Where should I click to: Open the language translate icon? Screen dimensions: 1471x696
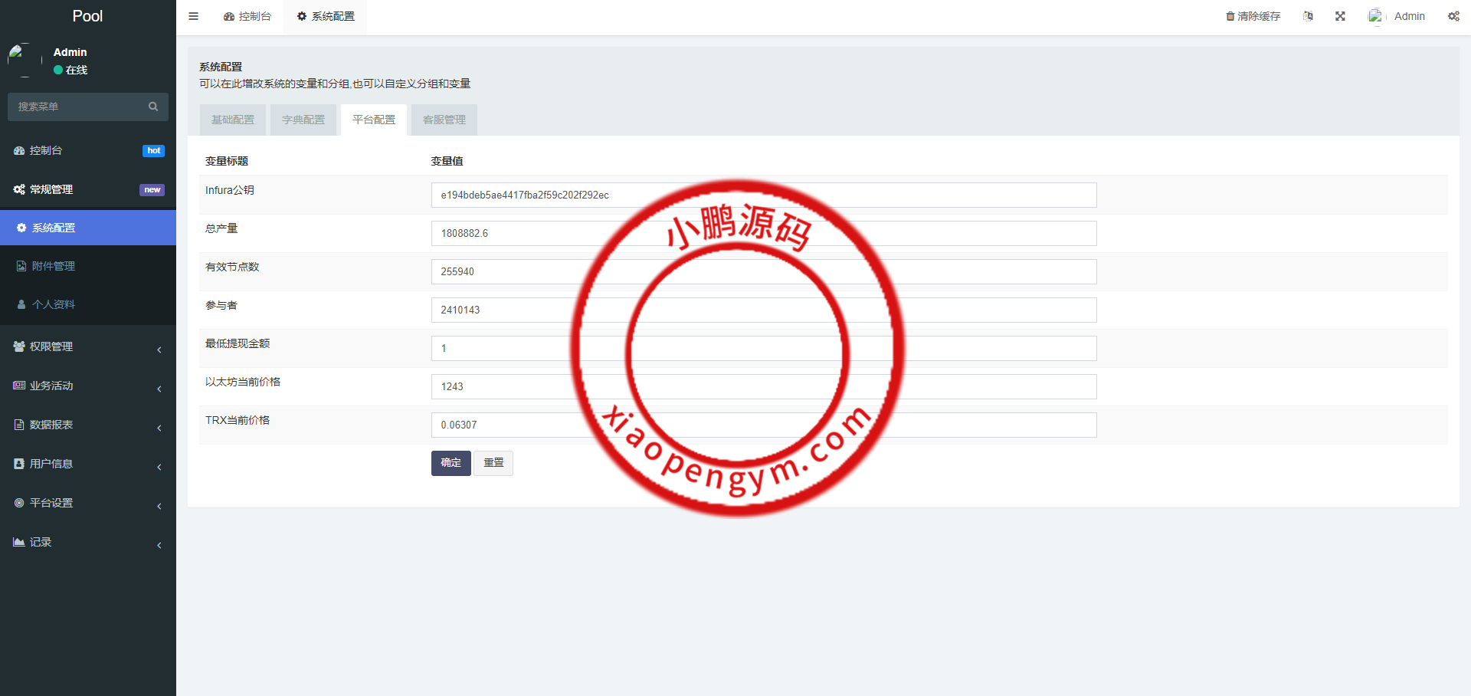click(1308, 16)
